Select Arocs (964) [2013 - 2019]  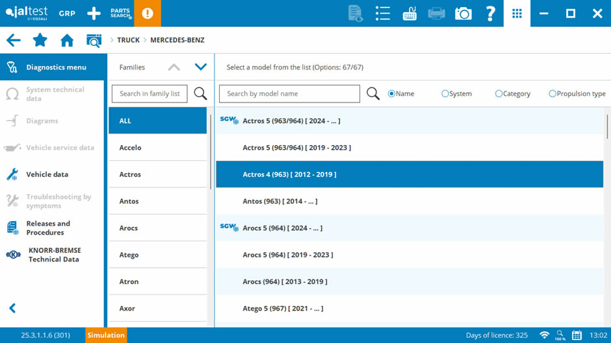tap(409, 281)
